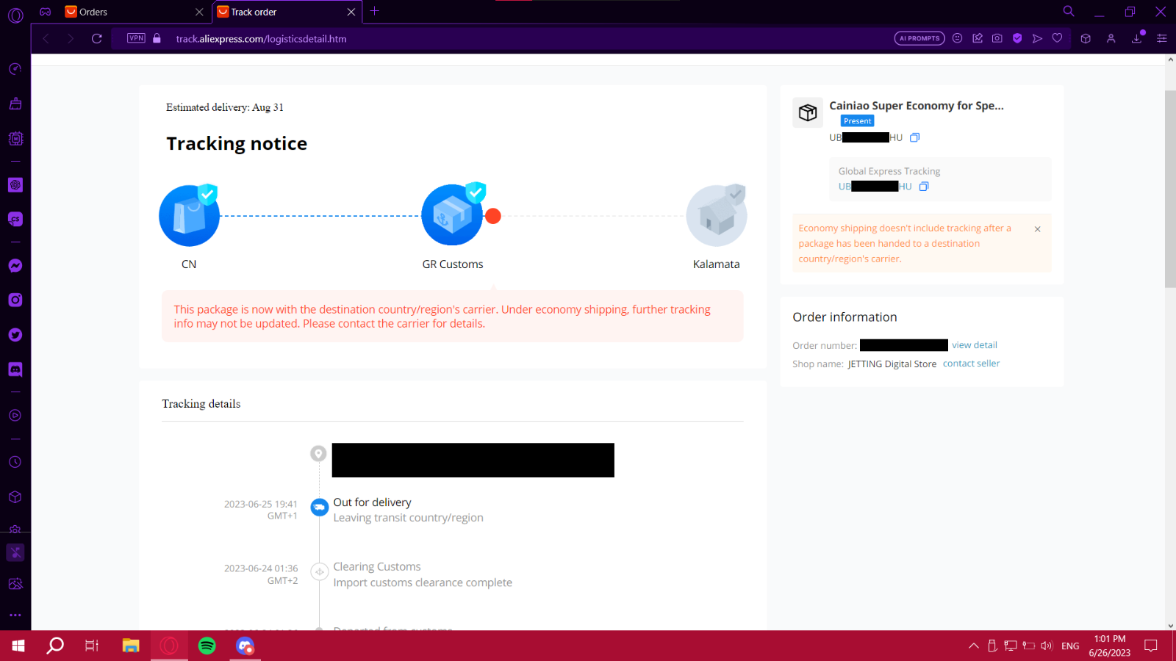Send page to My Flow arrow icon
Screen dimensions: 1176x661
[x=1037, y=38]
